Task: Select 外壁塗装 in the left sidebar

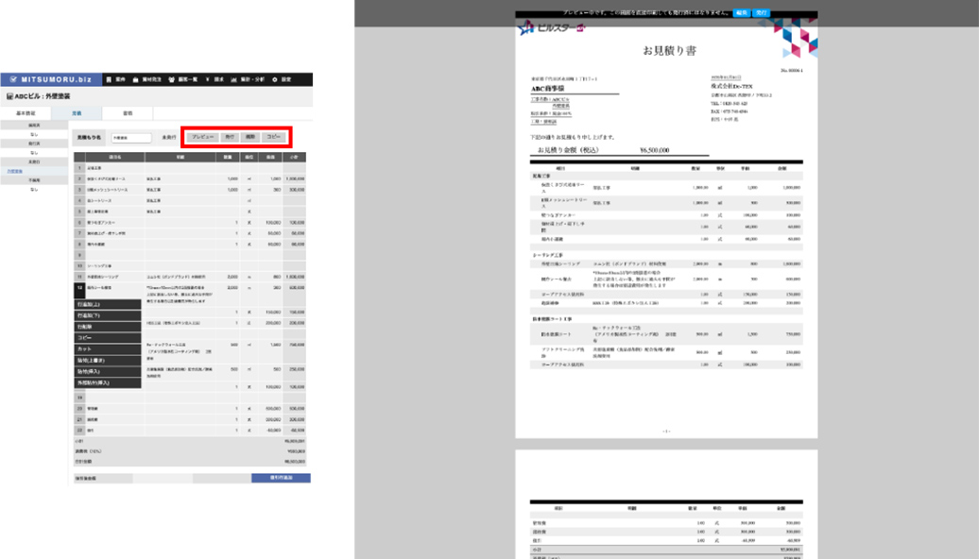Action: (x=16, y=171)
